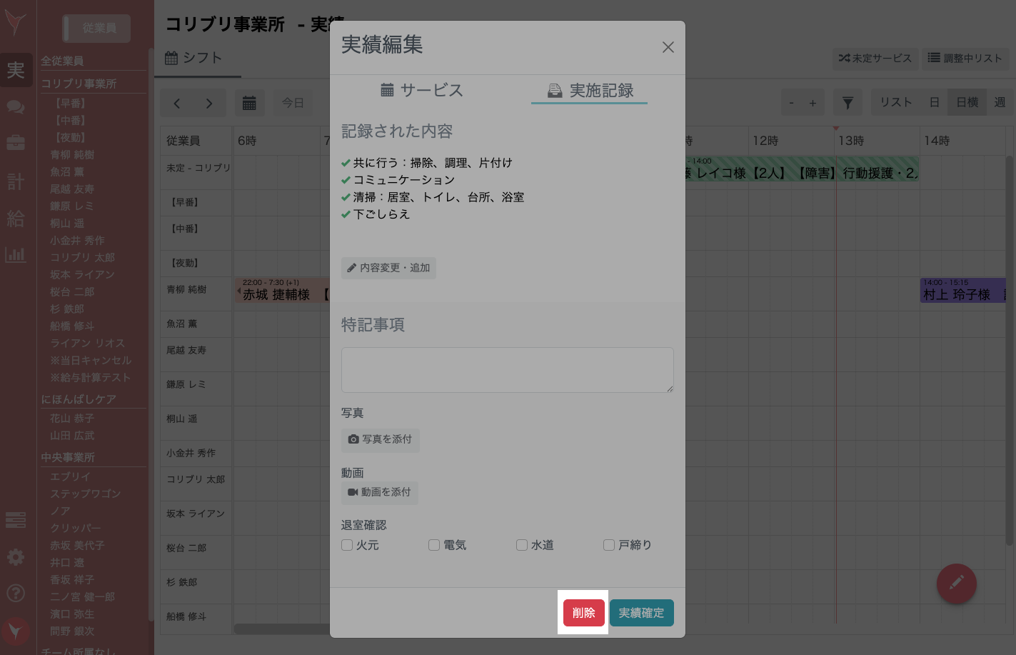Check the 戸締り checkbox
The image size is (1016, 655).
608,545
